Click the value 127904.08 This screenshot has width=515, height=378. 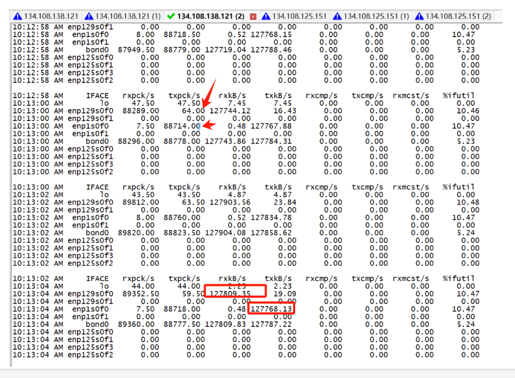click(x=225, y=233)
